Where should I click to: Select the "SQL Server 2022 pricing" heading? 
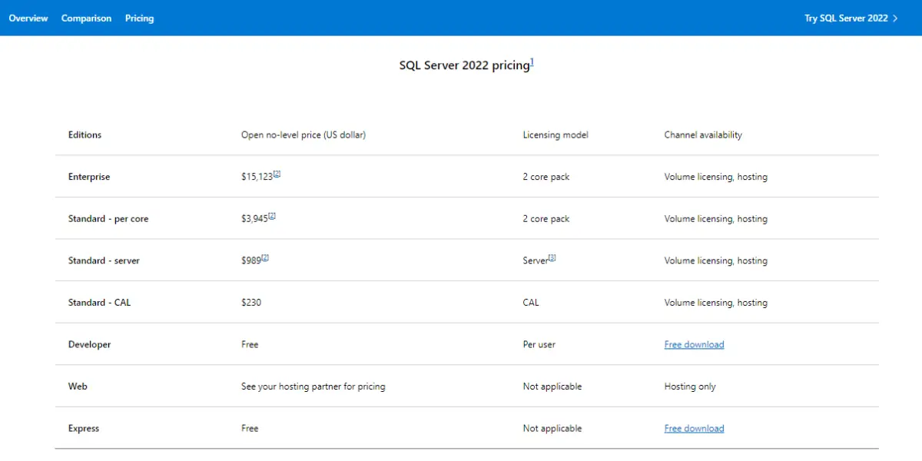point(465,65)
